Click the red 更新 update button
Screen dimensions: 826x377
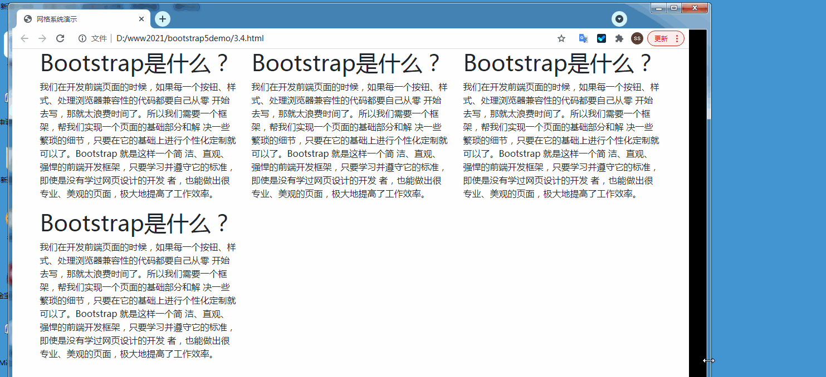click(662, 38)
